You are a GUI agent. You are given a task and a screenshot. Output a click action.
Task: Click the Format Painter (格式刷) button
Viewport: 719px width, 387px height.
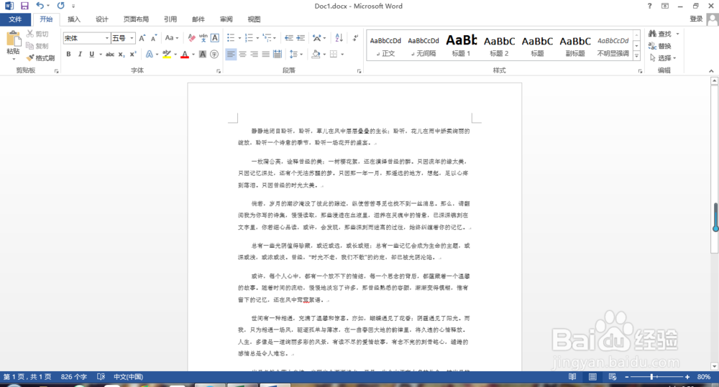click(41, 57)
